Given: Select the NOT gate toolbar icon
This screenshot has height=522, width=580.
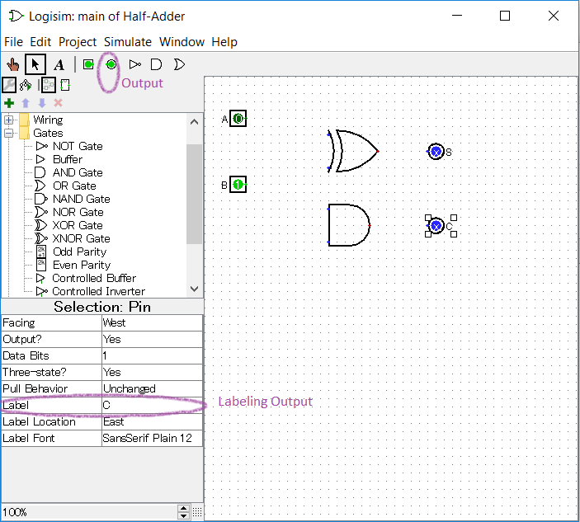Looking at the screenshot, I should [x=135, y=64].
